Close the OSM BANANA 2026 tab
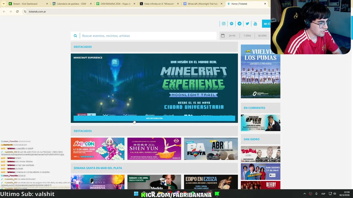Image resolution: width=353 pixels, height=198 pixels. coord(134,4)
